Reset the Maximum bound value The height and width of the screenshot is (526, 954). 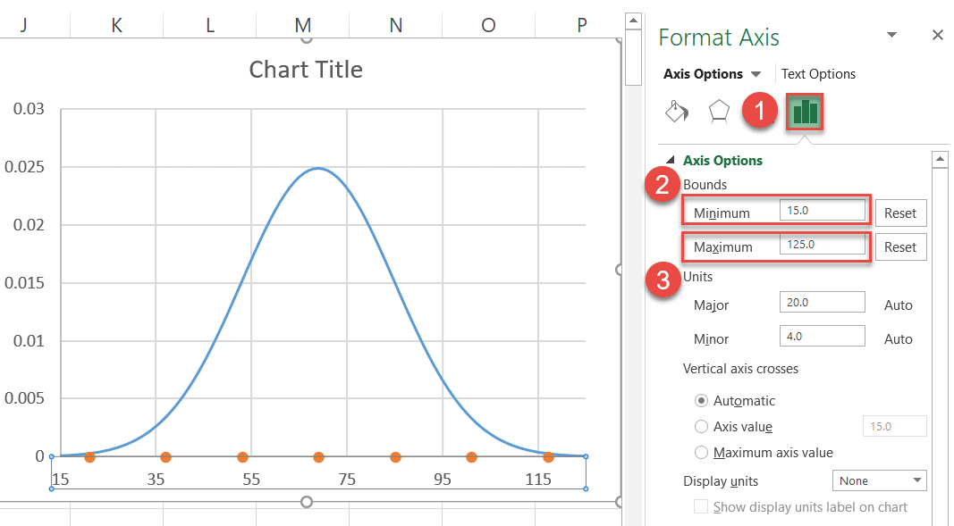900,246
